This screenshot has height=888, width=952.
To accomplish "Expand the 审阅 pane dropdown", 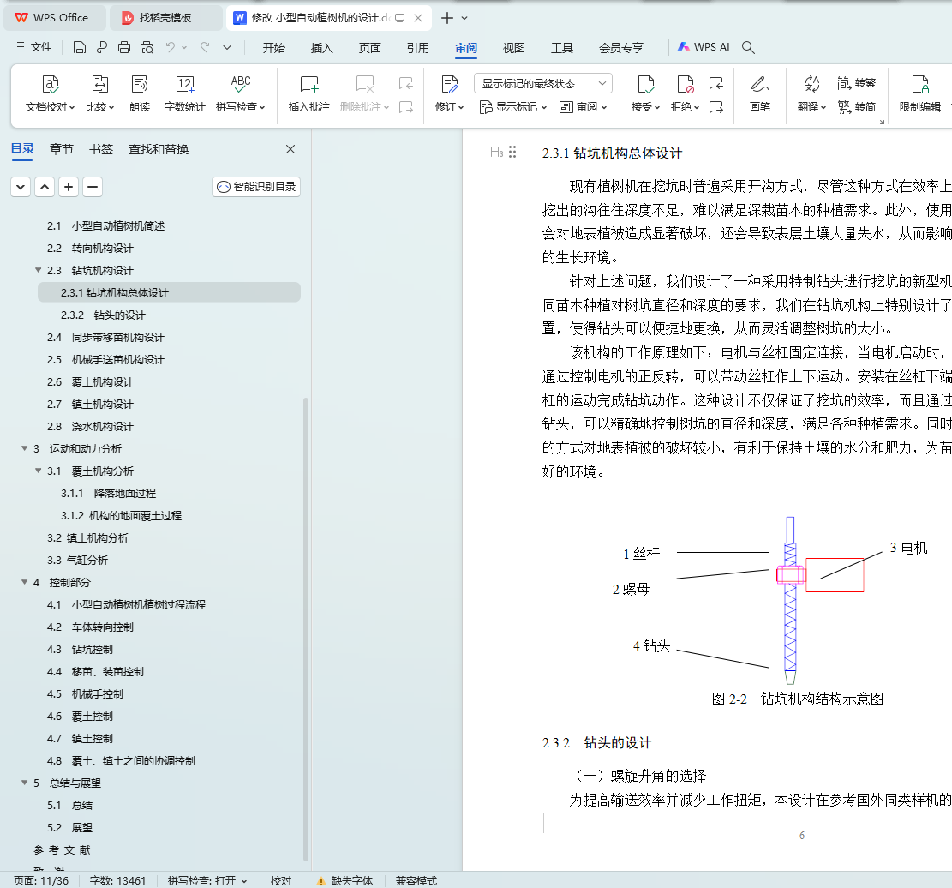I will coord(583,107).
